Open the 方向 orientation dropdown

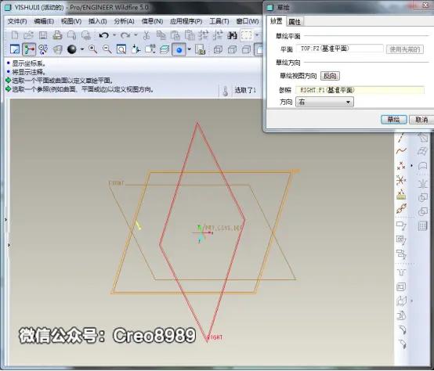click(x=324, y=102)
